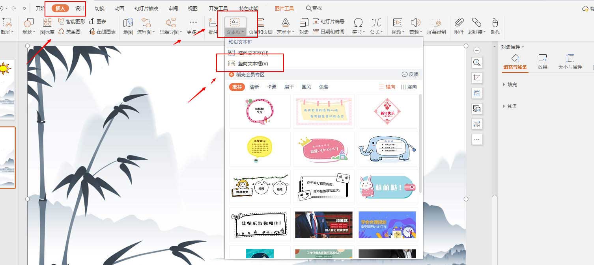Click the 更多 more button
This screenshot has height=265, width=594.
pos(193,26)
